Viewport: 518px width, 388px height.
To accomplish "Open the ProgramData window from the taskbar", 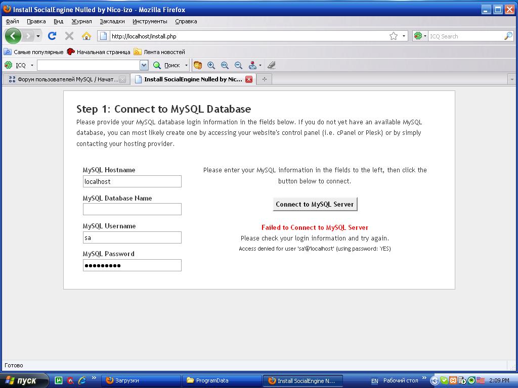I will click(x=221, y=380).
